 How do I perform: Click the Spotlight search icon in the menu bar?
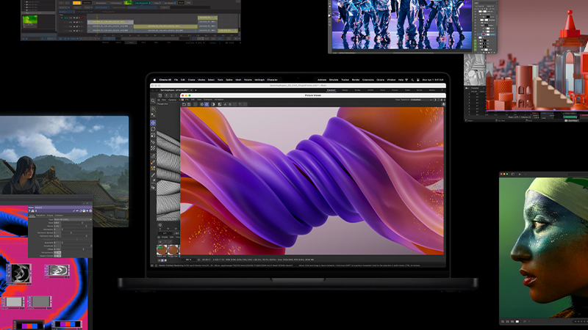tap(412, 80)
